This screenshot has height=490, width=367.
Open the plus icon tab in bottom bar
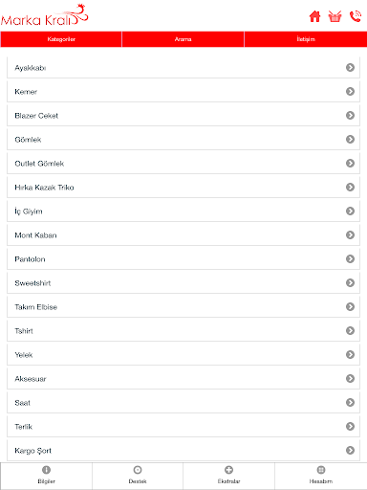point(228,470)
